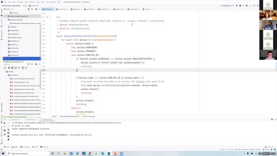277x156 pixels.
Task: Open File Explorer from the taskbar
Action: click(65, 153)
